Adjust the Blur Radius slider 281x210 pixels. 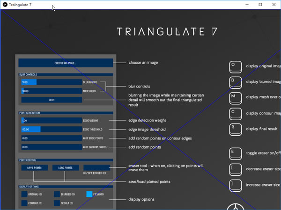tap(52, 82)
